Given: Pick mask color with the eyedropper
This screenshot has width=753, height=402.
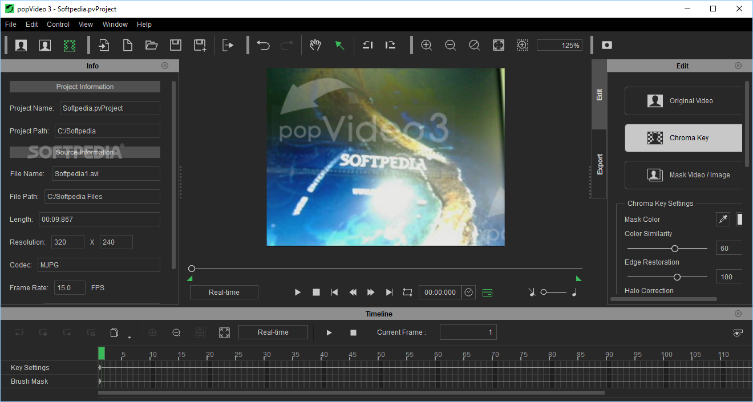Looking at the screenshot, I should coord(723,220).
